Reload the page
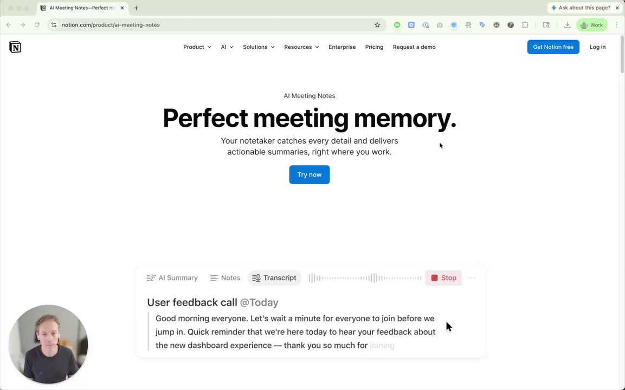The width and height of the screenshot is (625, 390). pyautogui.click(x=37, y=25)
